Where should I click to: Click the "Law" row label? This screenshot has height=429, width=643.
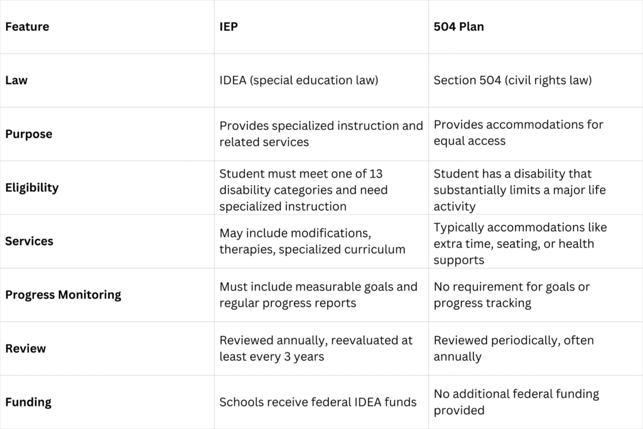coord(16,80)
